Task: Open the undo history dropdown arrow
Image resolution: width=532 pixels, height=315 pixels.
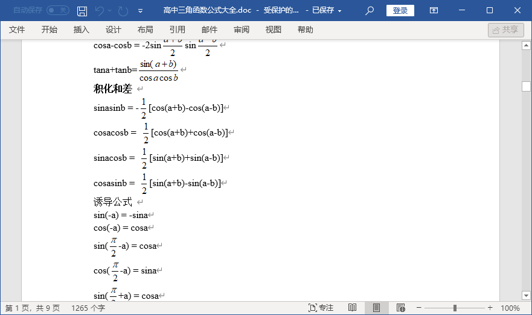Action: (x=111, y=11)
